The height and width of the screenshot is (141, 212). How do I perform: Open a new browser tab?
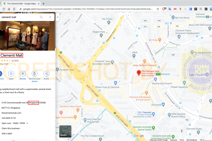[x=43, y=4]
